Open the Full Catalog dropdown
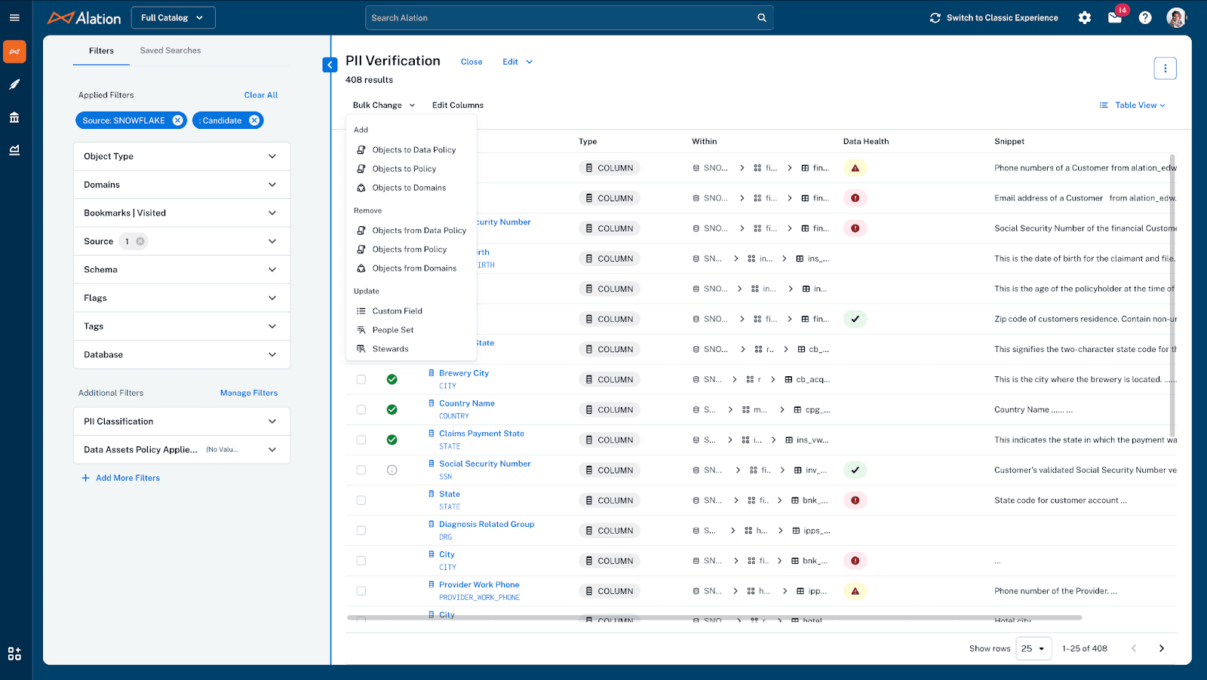The height and width of the screenshot is (680, 1207). point(173,18)
